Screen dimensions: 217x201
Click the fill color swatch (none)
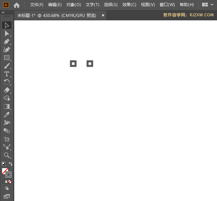tap(4, 170)
